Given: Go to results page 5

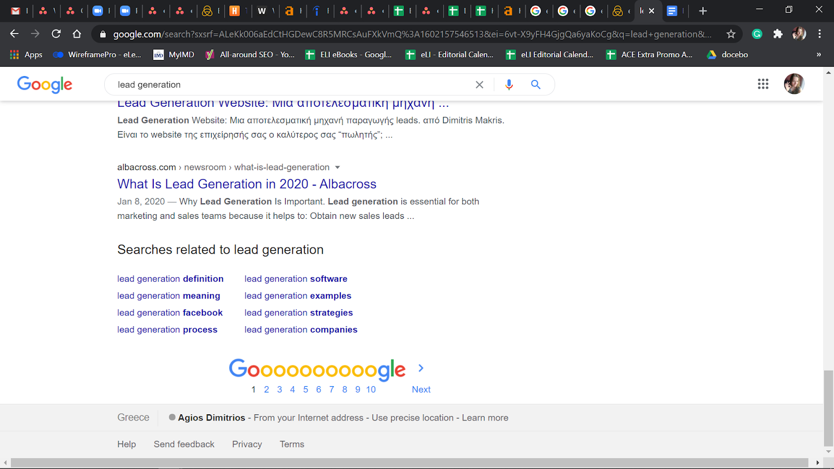Looking at the screenshot, I should 305,389.
